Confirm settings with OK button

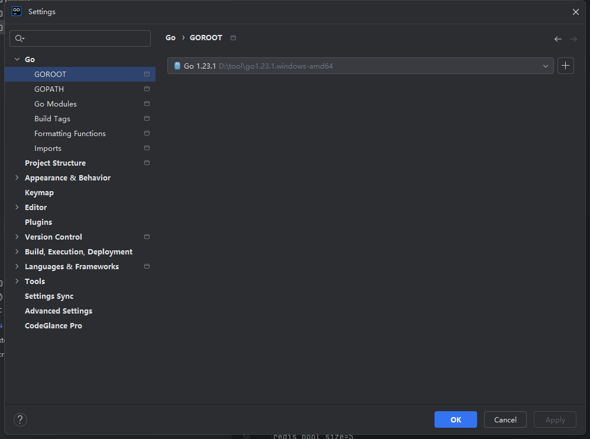pos(456,419)
